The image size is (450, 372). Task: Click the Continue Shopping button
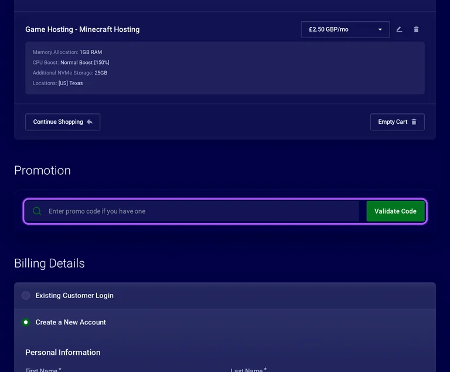click(x=63, y=122)
